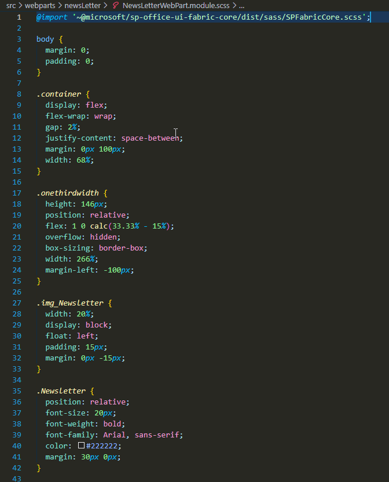Click the SCSS file icon in breadcrumb
This screenshot has height=482, width=389.
click(116, 5)
